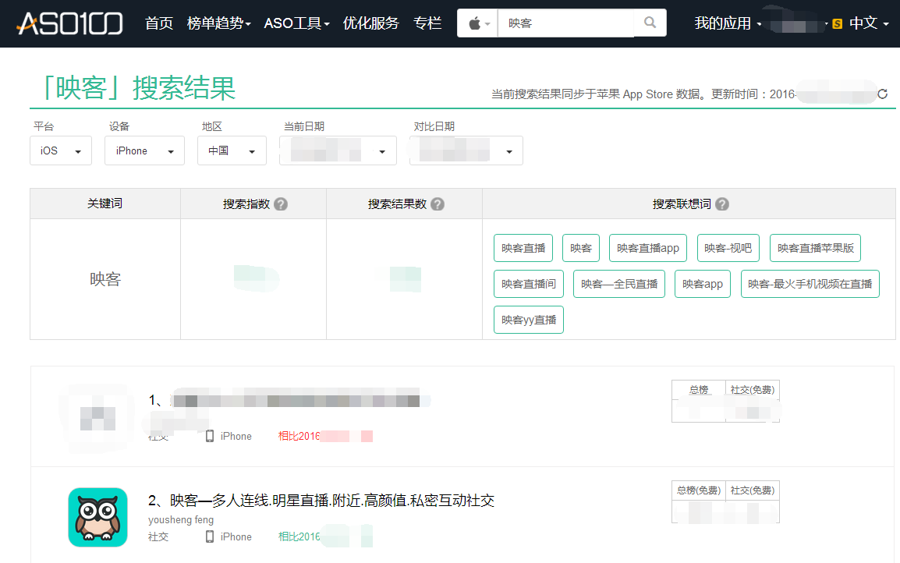Select suggestion tag 映客yy直播
Screen dimensions: 900x563
(x=529, y=320)
